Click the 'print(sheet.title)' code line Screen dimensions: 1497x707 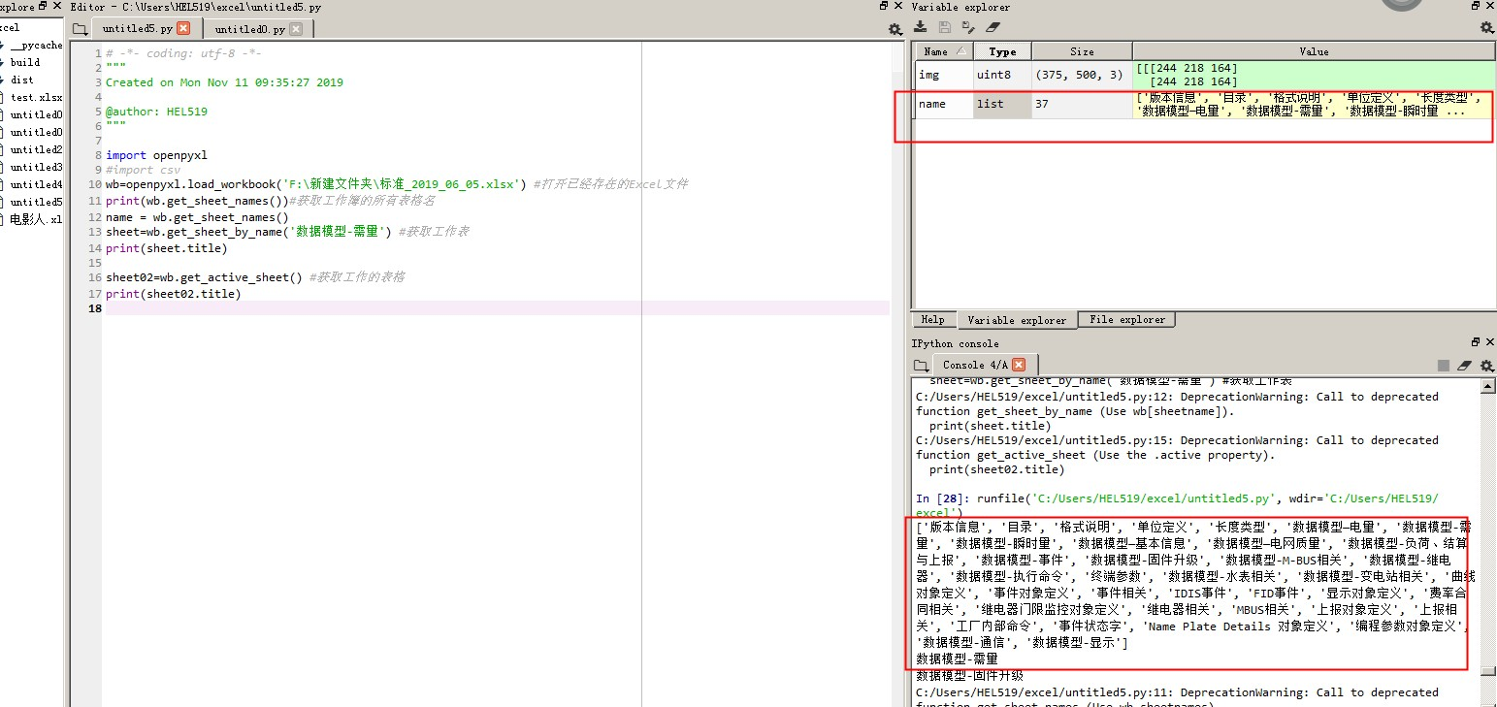tap(166, 247)
